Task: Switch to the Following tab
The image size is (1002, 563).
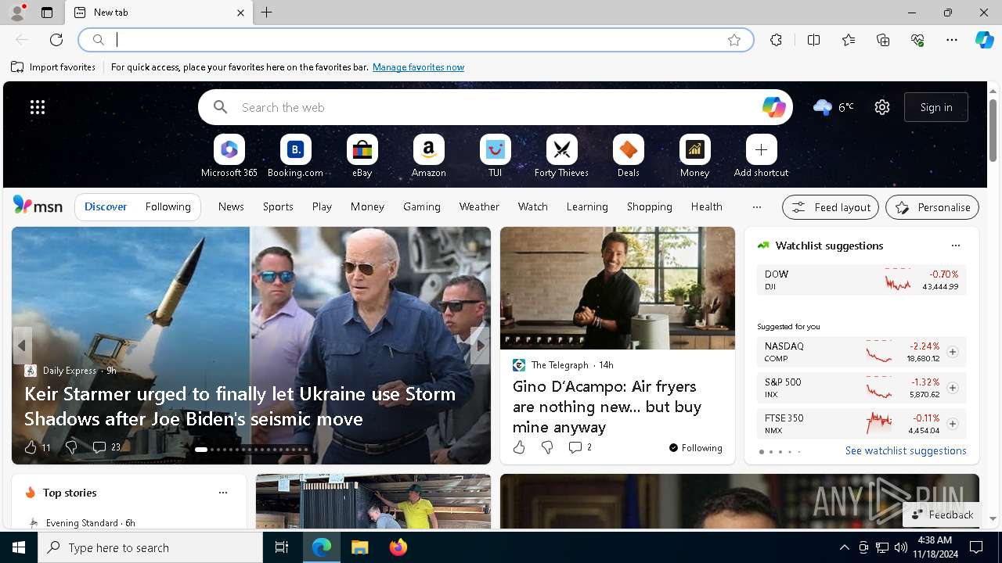Action: 168,207
